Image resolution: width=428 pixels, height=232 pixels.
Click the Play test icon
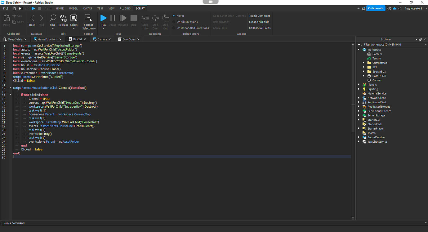pos(103,19)
